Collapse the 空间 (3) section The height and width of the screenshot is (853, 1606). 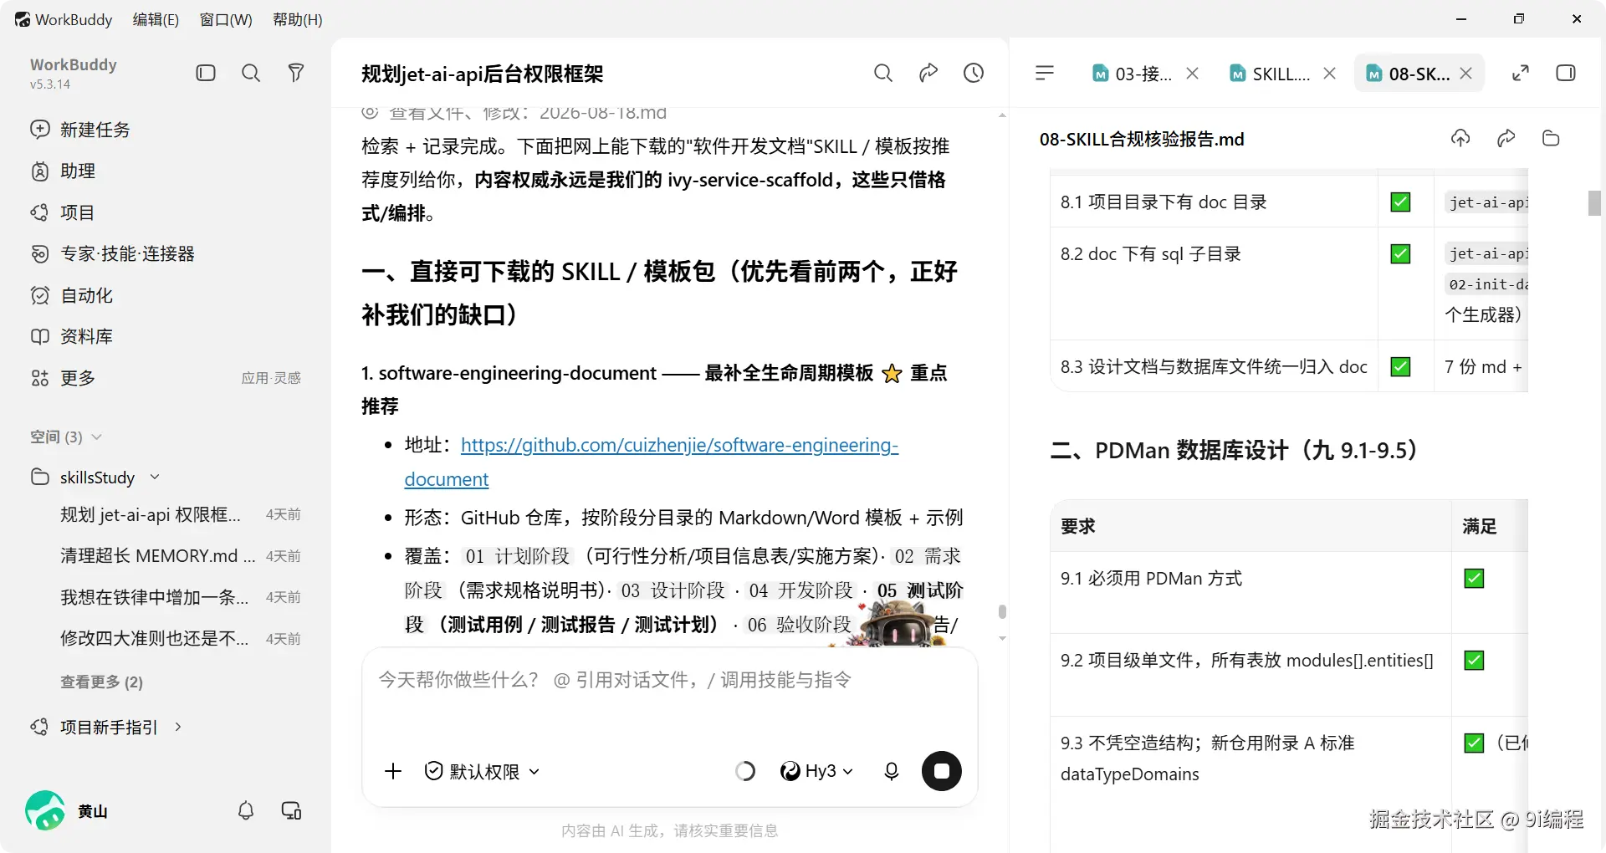coord(96,437)
